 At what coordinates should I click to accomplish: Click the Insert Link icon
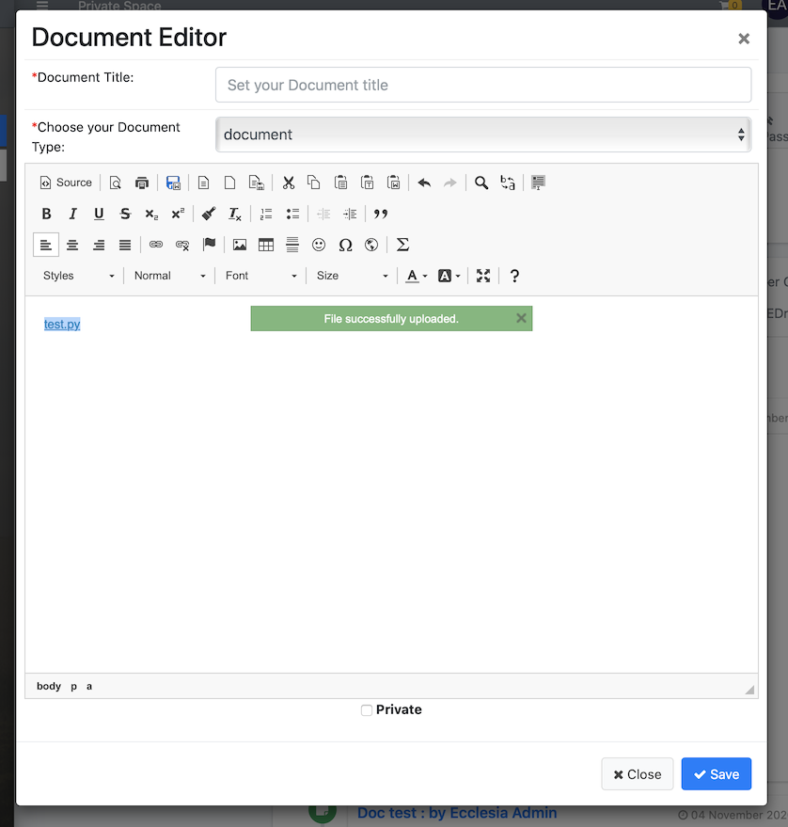(x=156, y=245)
